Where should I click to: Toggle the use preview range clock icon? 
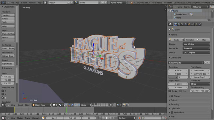pyautogui.click(x=43, y=118)
